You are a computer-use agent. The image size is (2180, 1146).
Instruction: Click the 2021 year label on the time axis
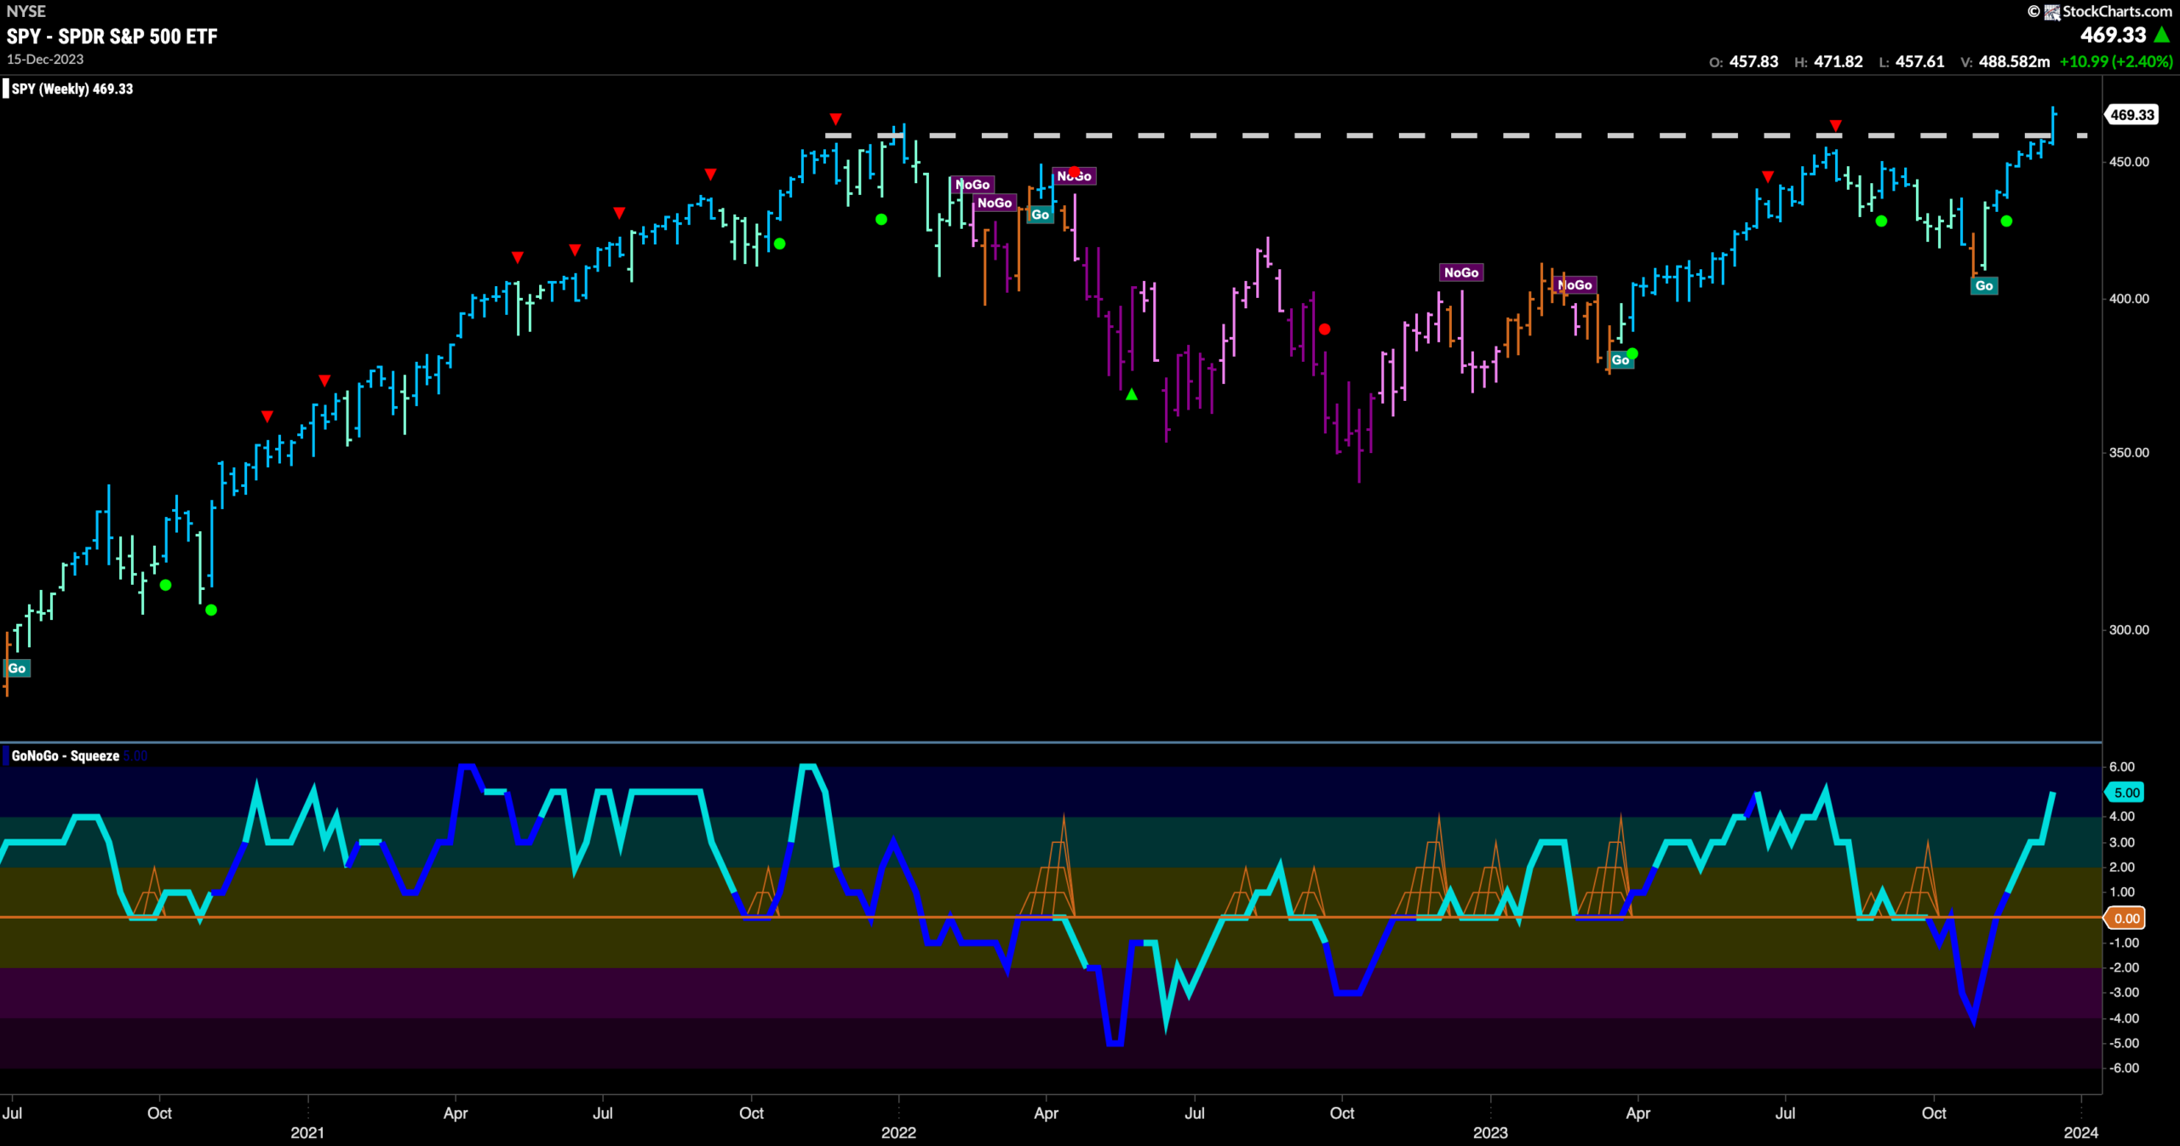coord(307,1132)
